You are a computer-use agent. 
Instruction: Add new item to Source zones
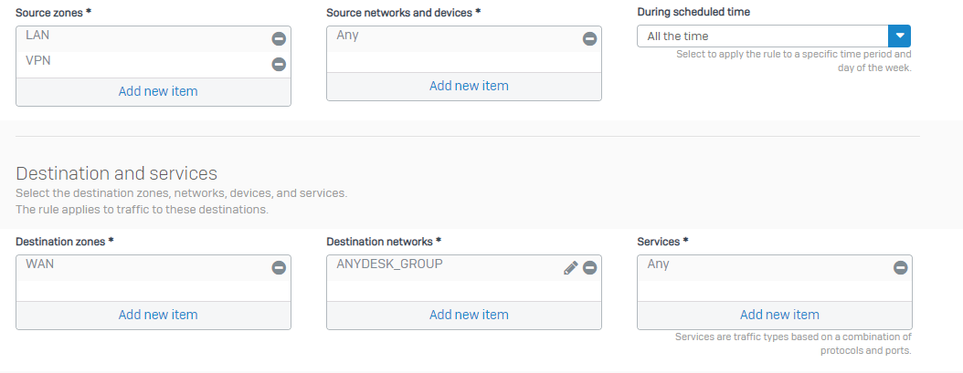point(158,91)
